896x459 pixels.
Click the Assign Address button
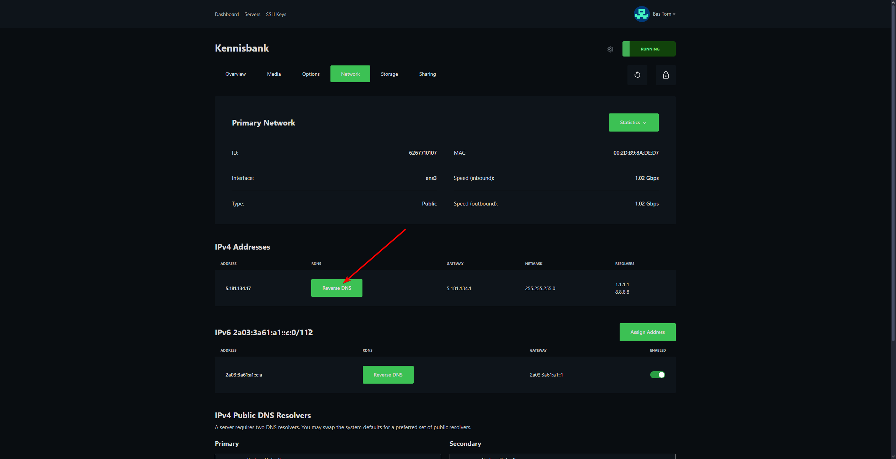647,332
